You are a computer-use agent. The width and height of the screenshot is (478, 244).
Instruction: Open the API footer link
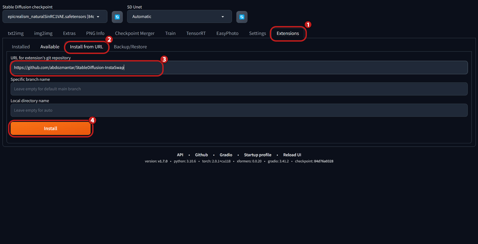[x=180, y=155]
